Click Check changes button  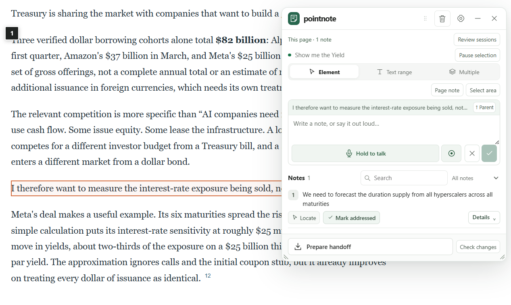(x=478, y=247)
